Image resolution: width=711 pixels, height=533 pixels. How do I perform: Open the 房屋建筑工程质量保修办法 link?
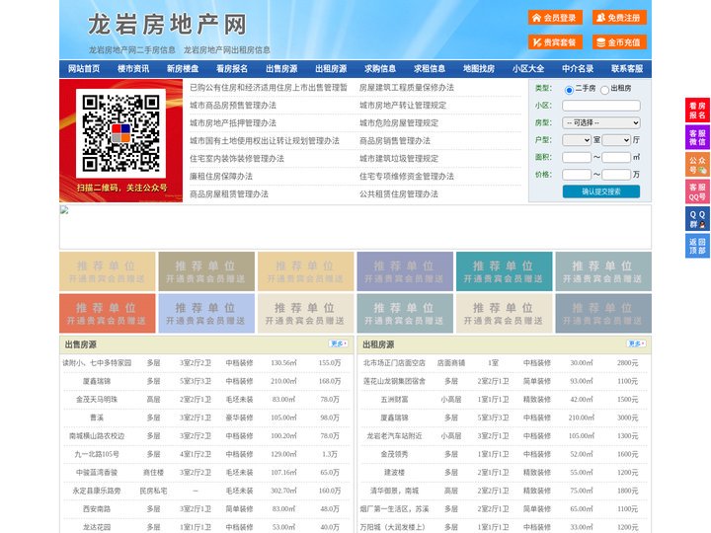[407, 88]
